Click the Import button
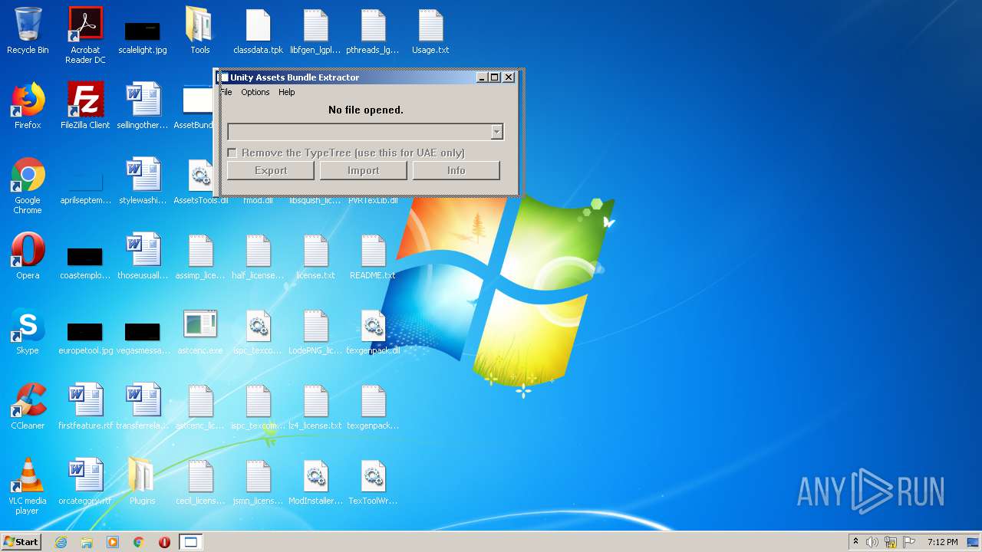 pos(363,170)
